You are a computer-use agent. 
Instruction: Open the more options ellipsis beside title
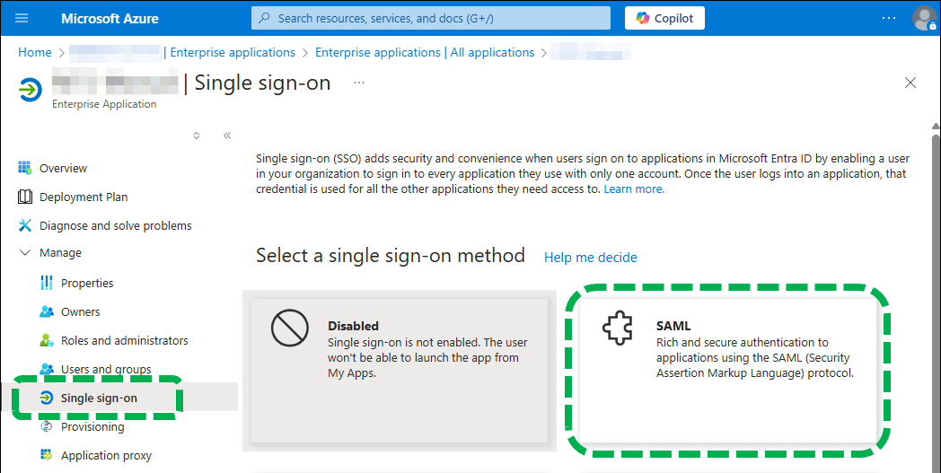coord(359,83)
